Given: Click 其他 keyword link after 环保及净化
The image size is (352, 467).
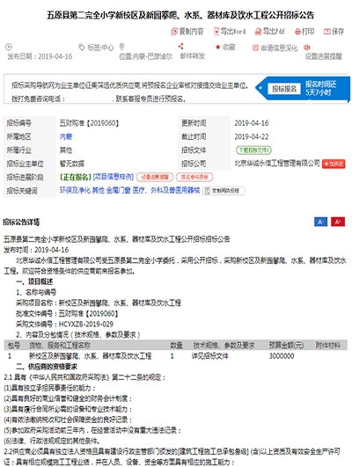Looking at the screenshot, I should [x=98, y=190].
